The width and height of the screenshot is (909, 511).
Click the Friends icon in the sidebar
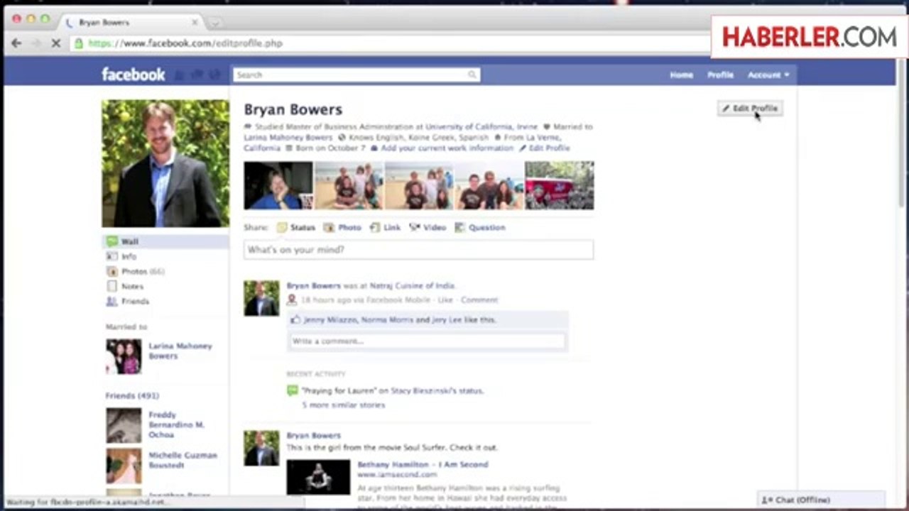click(x=111, y=302)
